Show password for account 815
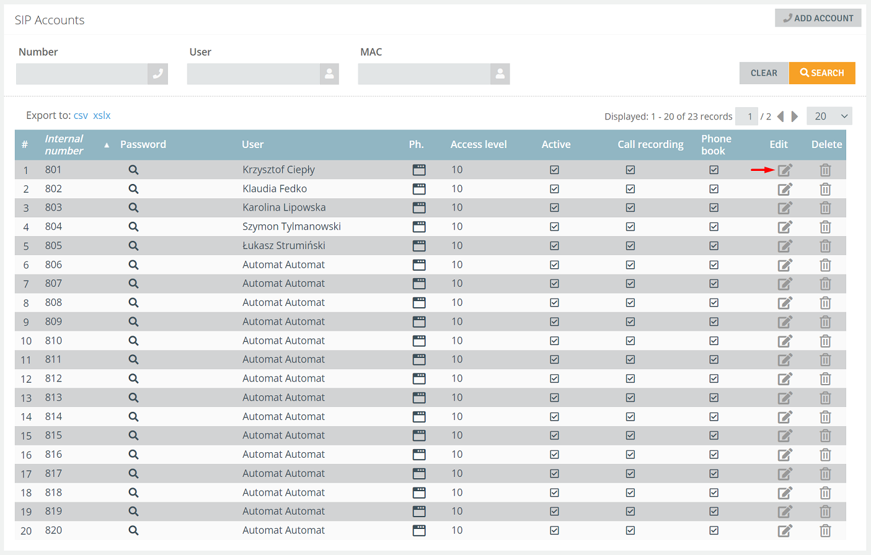871x555 pixels. (133, 435)
